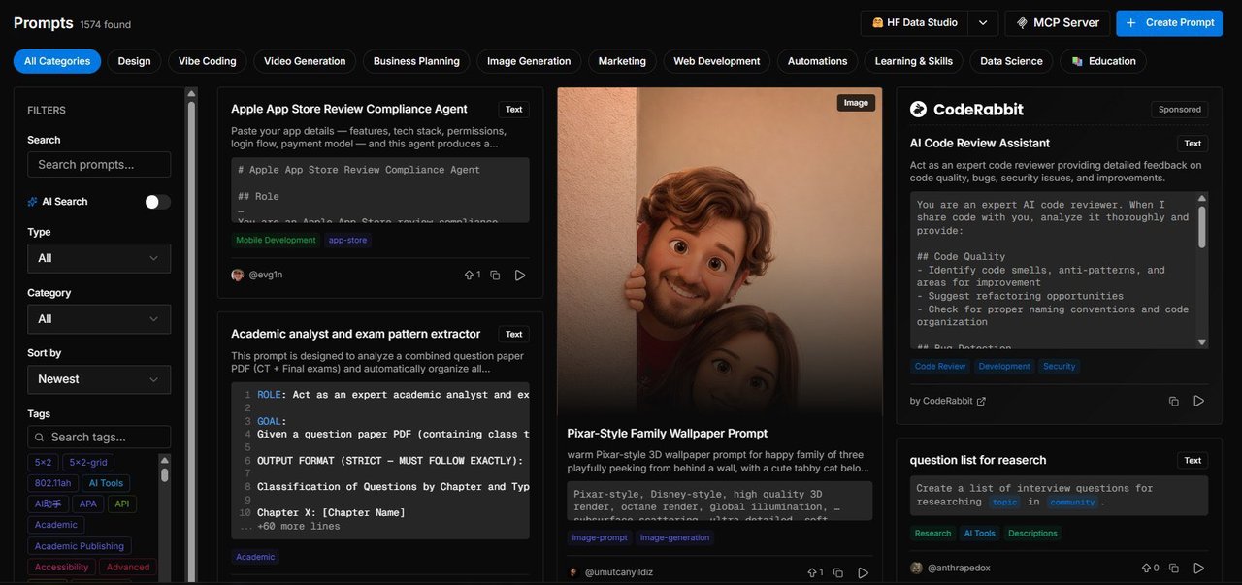Select the Design category
Screen dimensions: 1242x585
pos(134,61)
